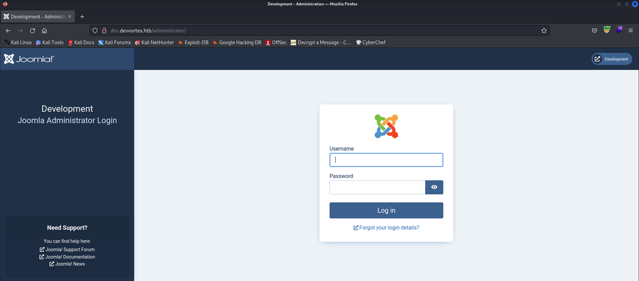Open Joomla! Documentation link

[x=67, y=257]
